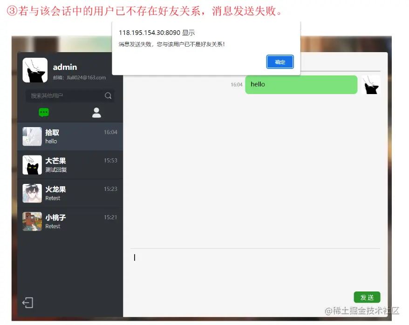Click the hello preview under 拾取
409x325 pixels.
pyautogui.click(x=51, y=141)
